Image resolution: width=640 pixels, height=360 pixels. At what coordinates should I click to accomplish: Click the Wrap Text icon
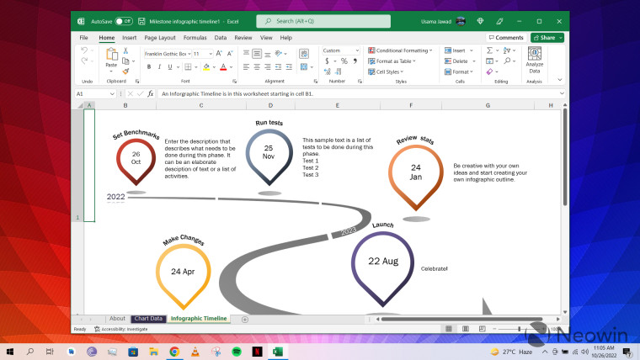304,54
